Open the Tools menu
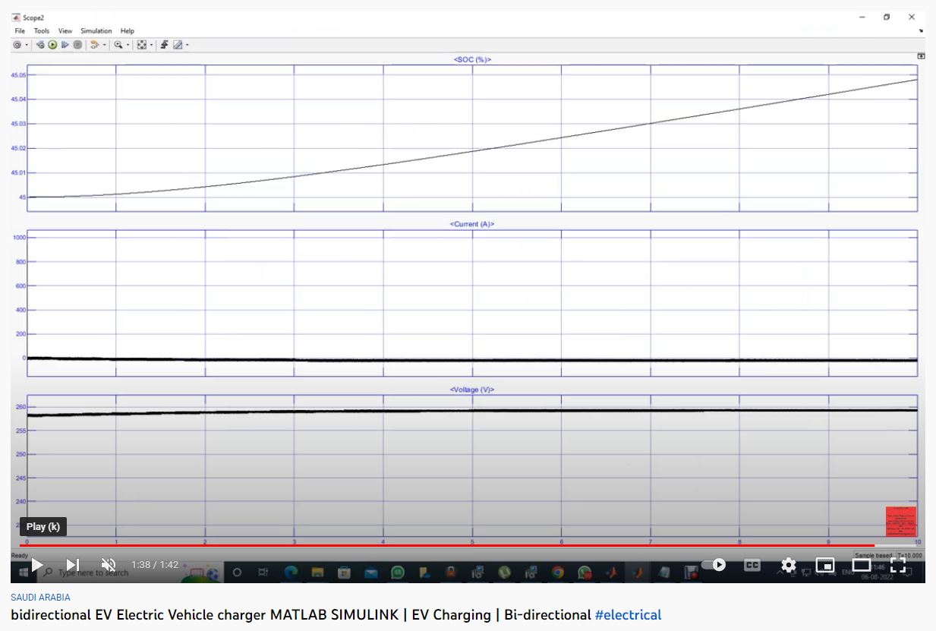The height and width of the screenshot is (631, 936). tap(41, 31)
